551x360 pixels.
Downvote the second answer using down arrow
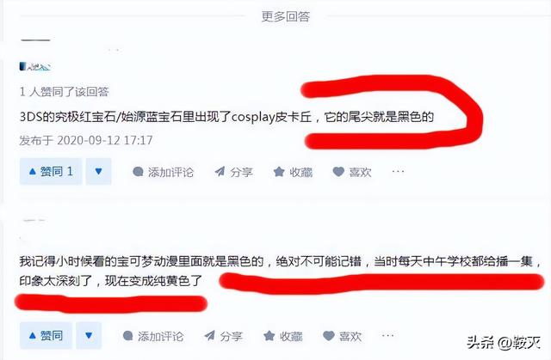(x=89, y=336)
